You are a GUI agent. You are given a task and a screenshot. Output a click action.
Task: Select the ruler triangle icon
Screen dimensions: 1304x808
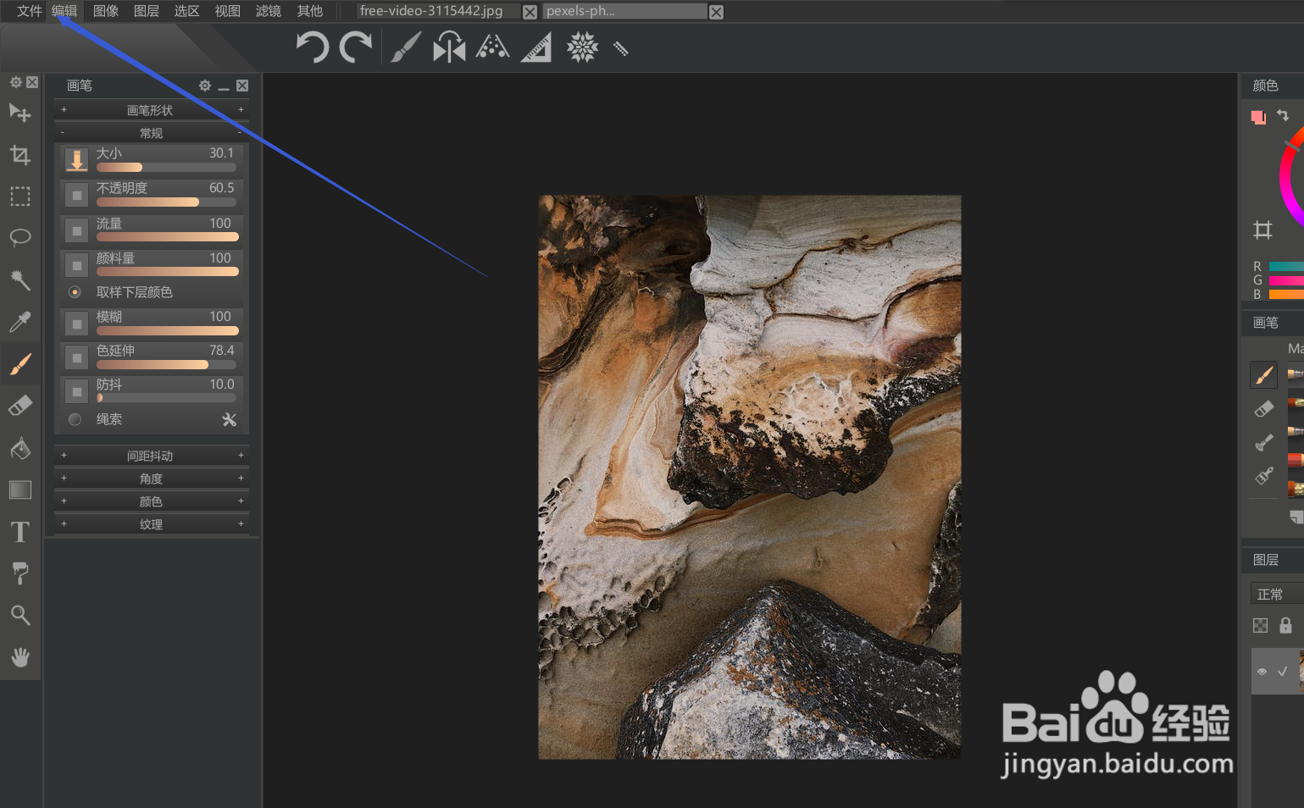tap(536, 47)
